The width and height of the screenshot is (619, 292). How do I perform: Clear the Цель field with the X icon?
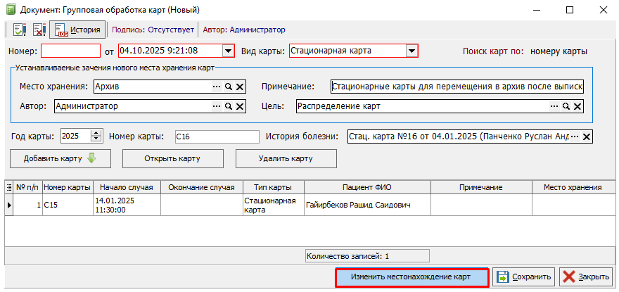pyautogui.click(x=577, y=106)
